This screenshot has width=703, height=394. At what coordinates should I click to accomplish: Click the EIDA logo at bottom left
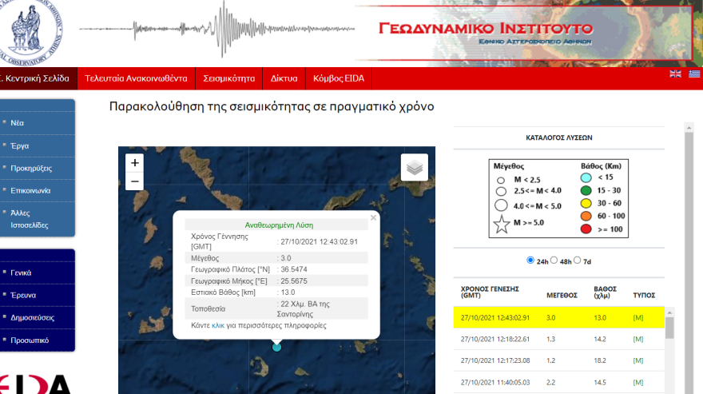[36, 384]
